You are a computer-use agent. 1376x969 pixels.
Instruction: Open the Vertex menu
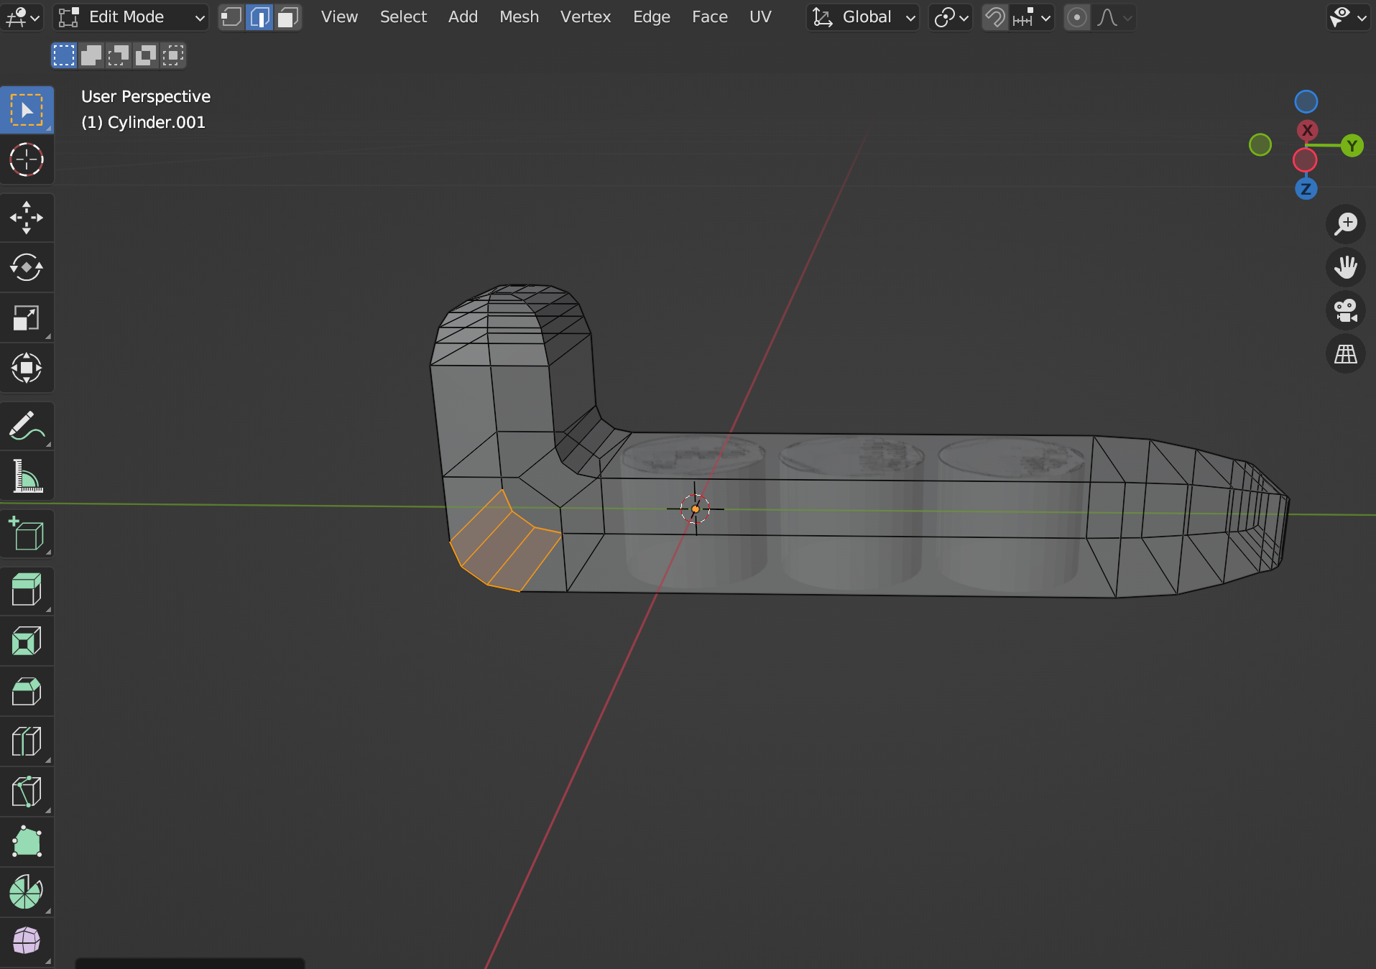point(586,17)
